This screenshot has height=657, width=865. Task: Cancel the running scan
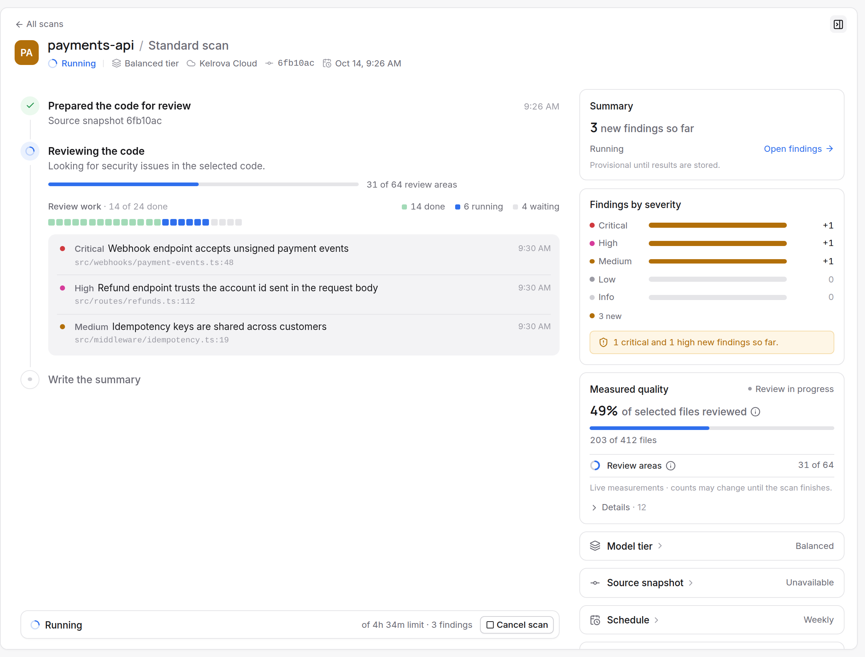[x=517, y=625]
